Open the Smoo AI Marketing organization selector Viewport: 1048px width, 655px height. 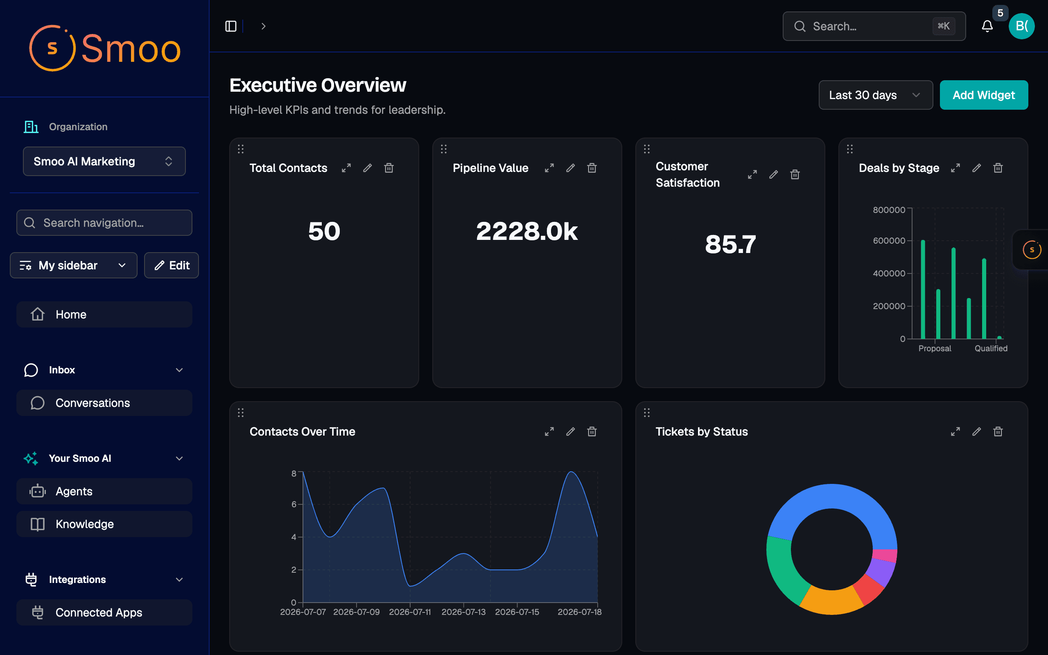coord(104,161)
